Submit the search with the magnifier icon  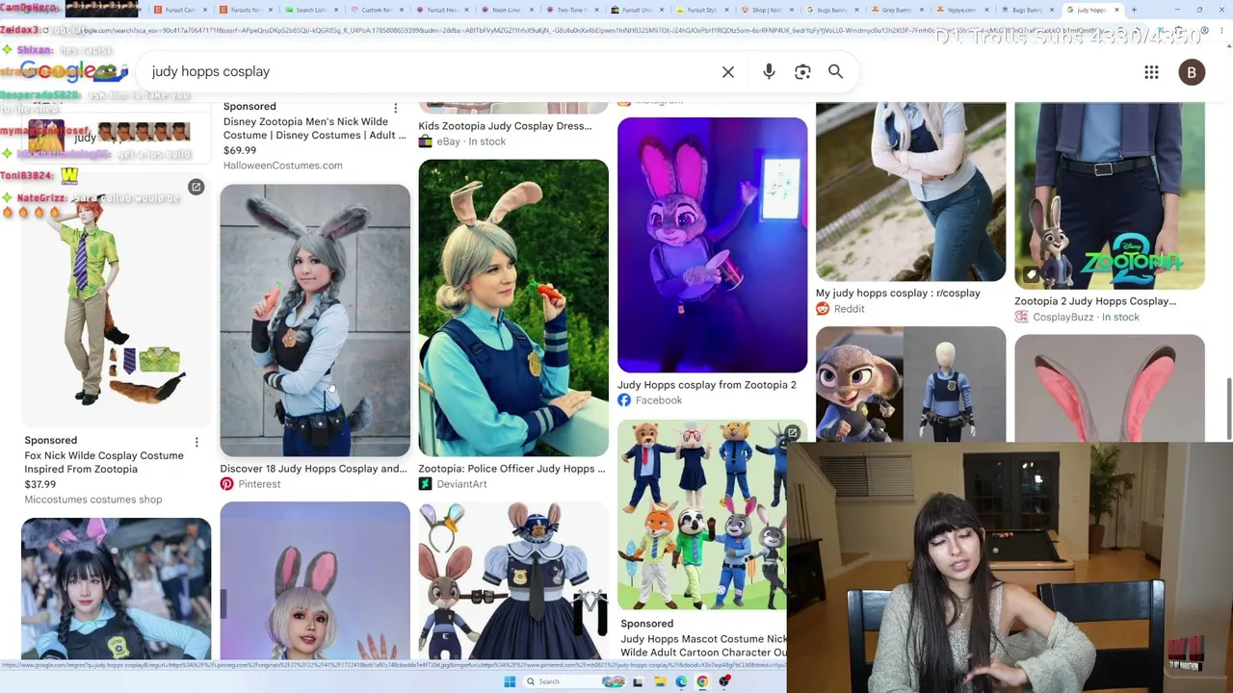(x=836, y=72)
